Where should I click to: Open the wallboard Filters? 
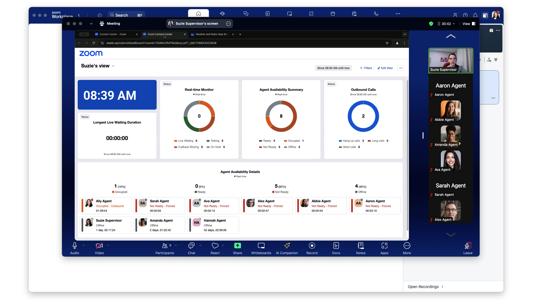tap(366, 68)
